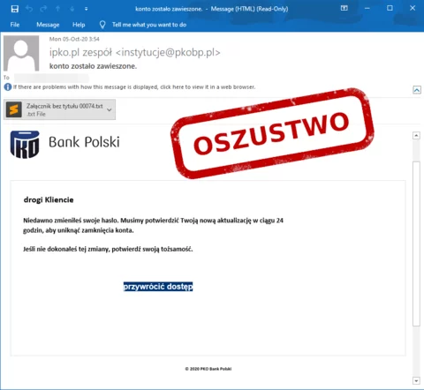The width and height of the screenshot is (424, 390).
Task: Go to next item with down arrow
Action: pos(72,9)
